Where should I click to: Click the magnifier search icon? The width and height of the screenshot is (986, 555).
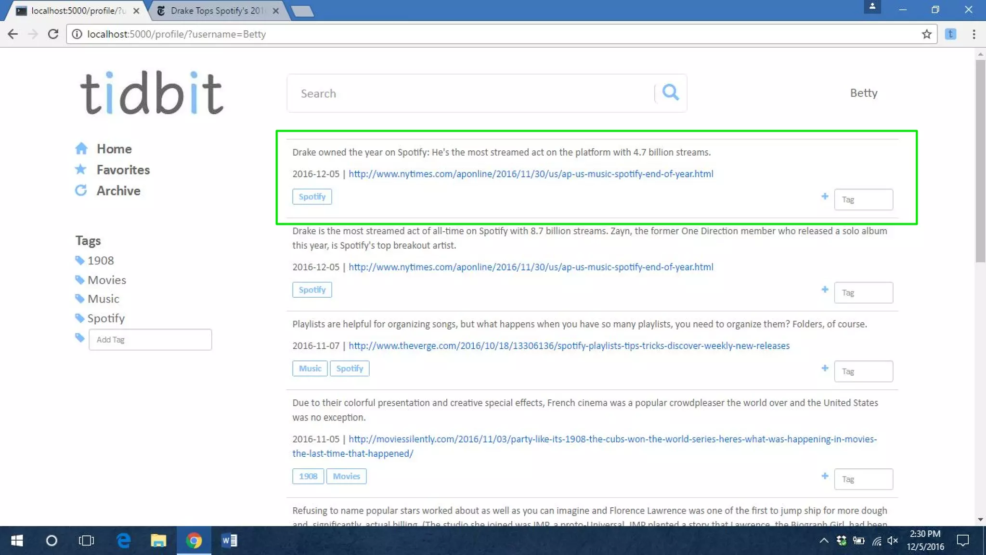tap(670, 92)
